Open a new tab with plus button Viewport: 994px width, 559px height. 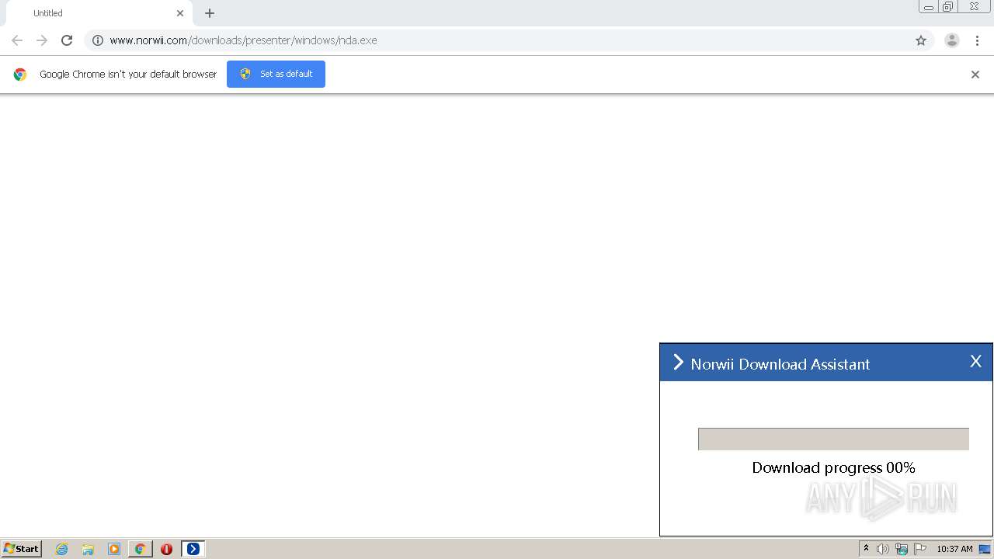click(x=210, y=13)
